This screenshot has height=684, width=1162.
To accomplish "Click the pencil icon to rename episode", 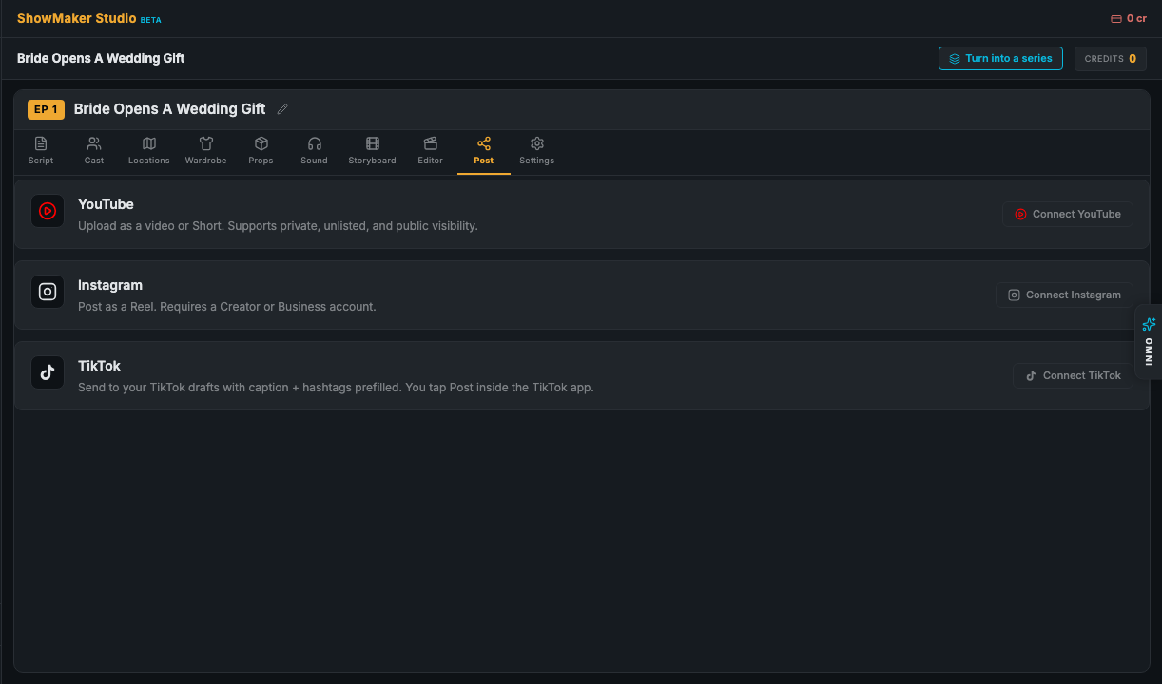I will coord(282,109).
